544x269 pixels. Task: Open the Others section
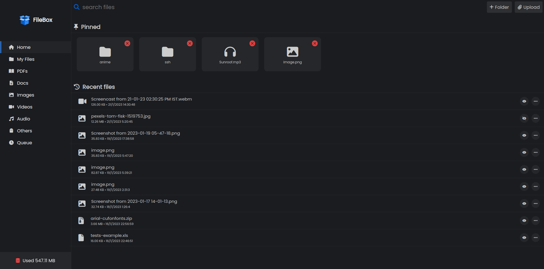point(24,131)
